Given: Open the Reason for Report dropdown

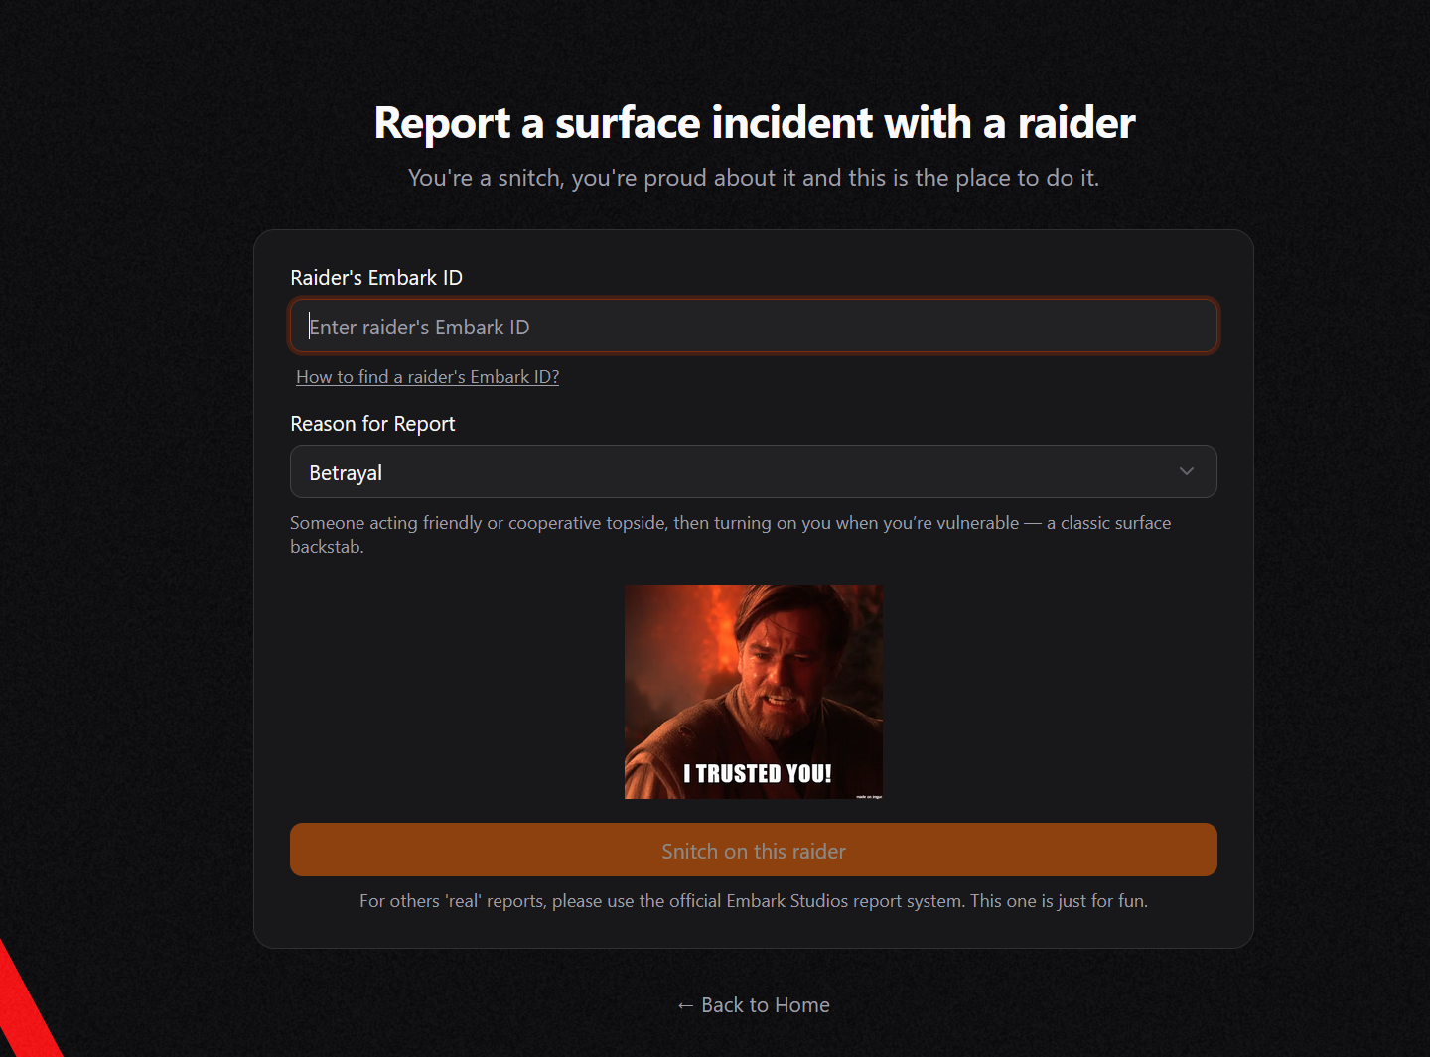Looking at the screenshot, I should [x=753, y=472].
